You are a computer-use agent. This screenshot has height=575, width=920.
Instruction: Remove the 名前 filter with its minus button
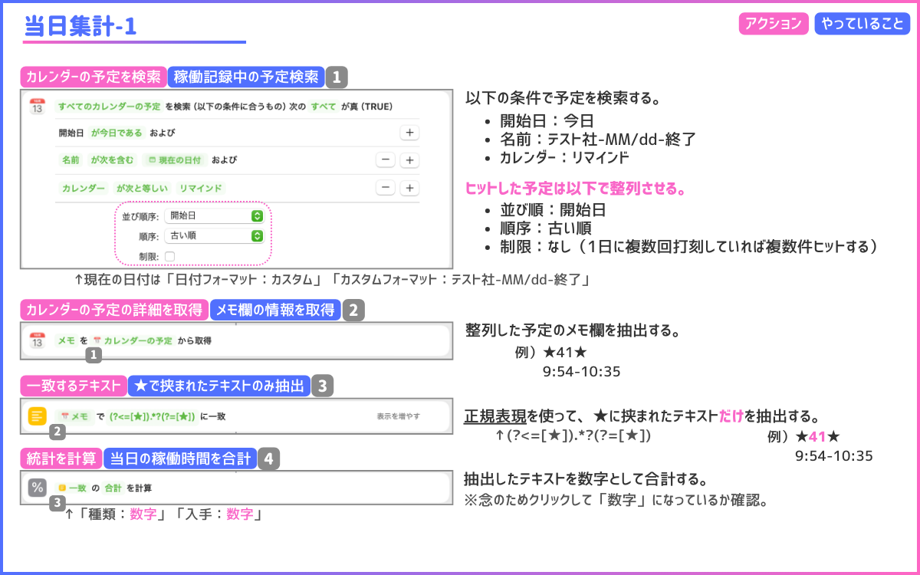(386, 159)
